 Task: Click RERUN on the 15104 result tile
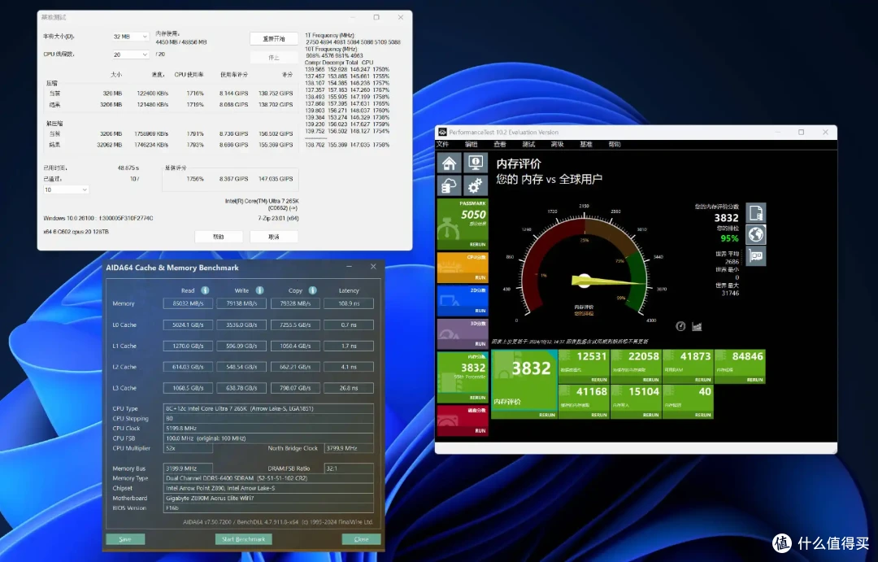[x=650, y=415]
